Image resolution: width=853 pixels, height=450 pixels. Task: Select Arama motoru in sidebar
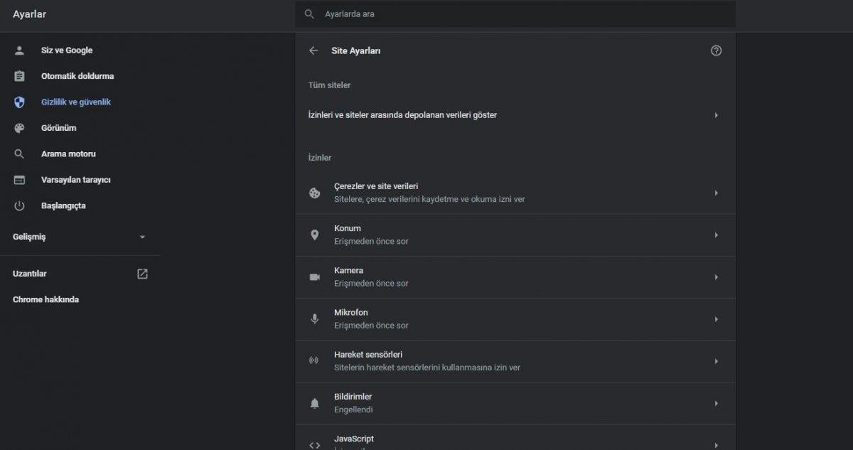tap(68, 154)
